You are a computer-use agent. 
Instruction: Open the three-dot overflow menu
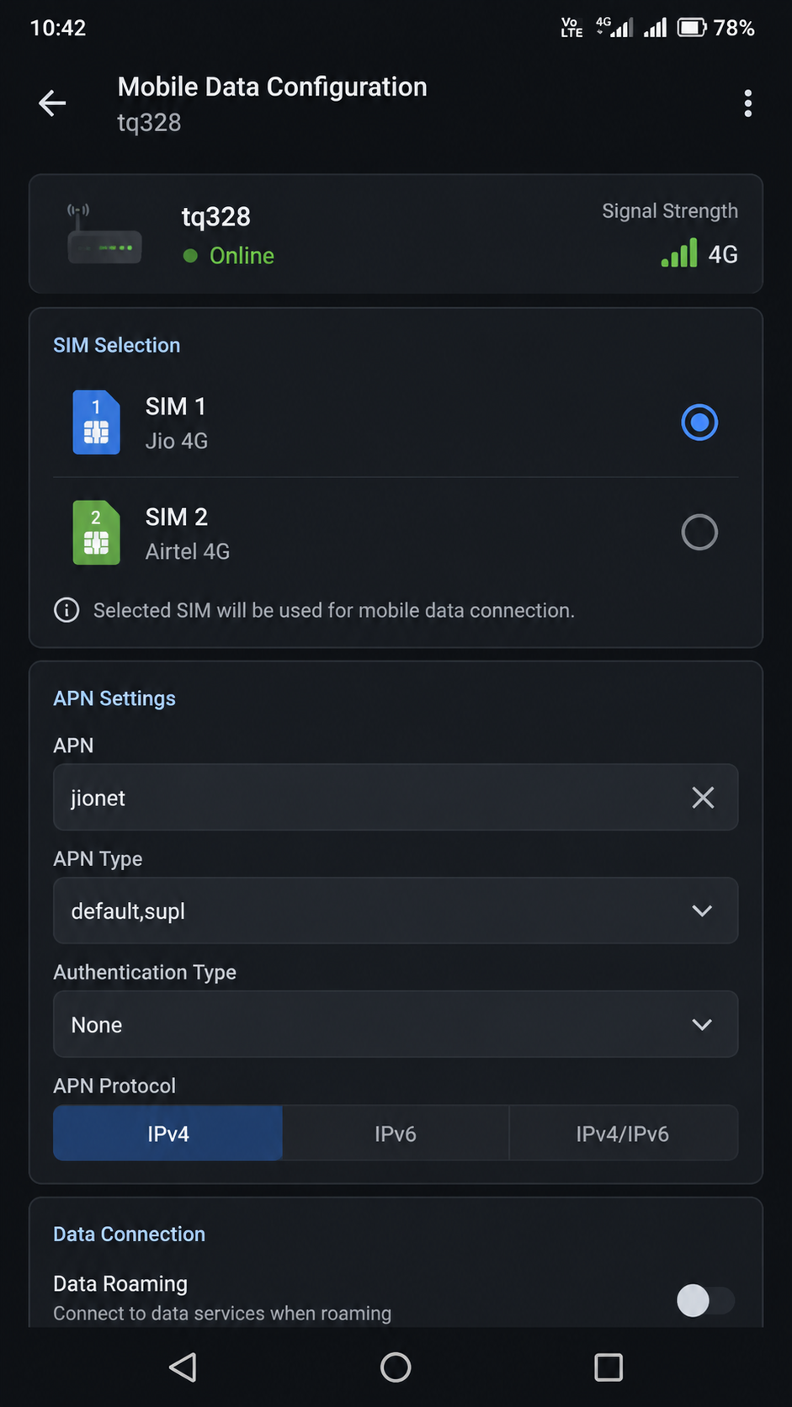click(747, 104)
